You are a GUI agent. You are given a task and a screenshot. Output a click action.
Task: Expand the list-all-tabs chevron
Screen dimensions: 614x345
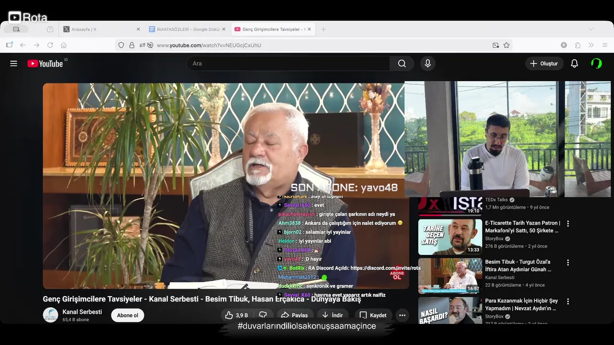(x=591, y=29)
